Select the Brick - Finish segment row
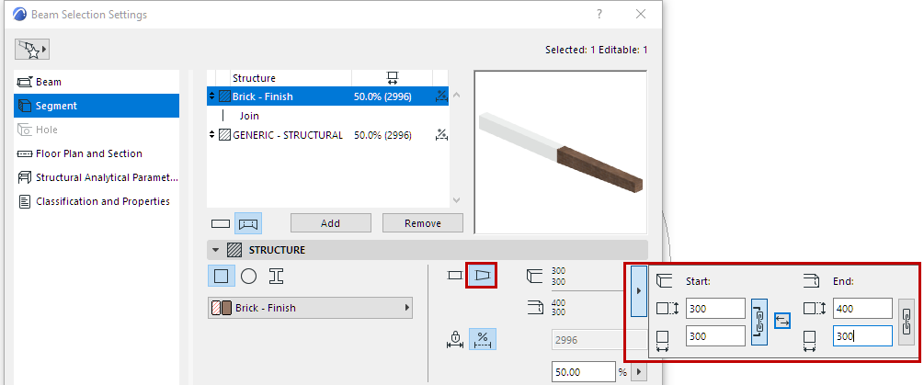This screenshot has width=924, height=385. [327, 96]
